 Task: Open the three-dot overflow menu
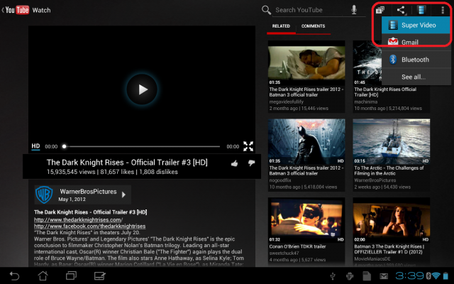[443, 10]
